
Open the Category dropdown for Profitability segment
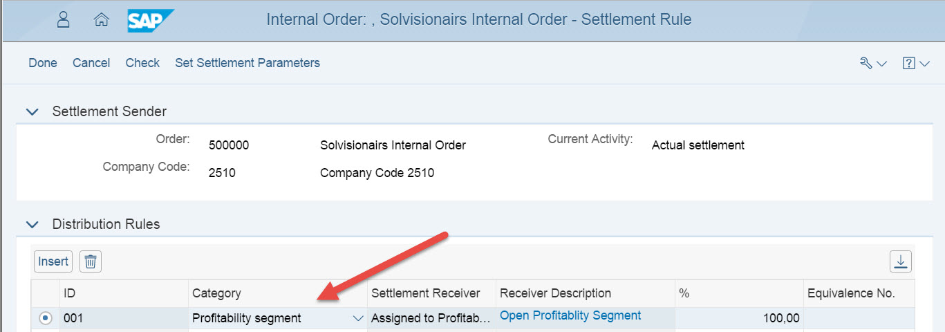pos(357,318)
